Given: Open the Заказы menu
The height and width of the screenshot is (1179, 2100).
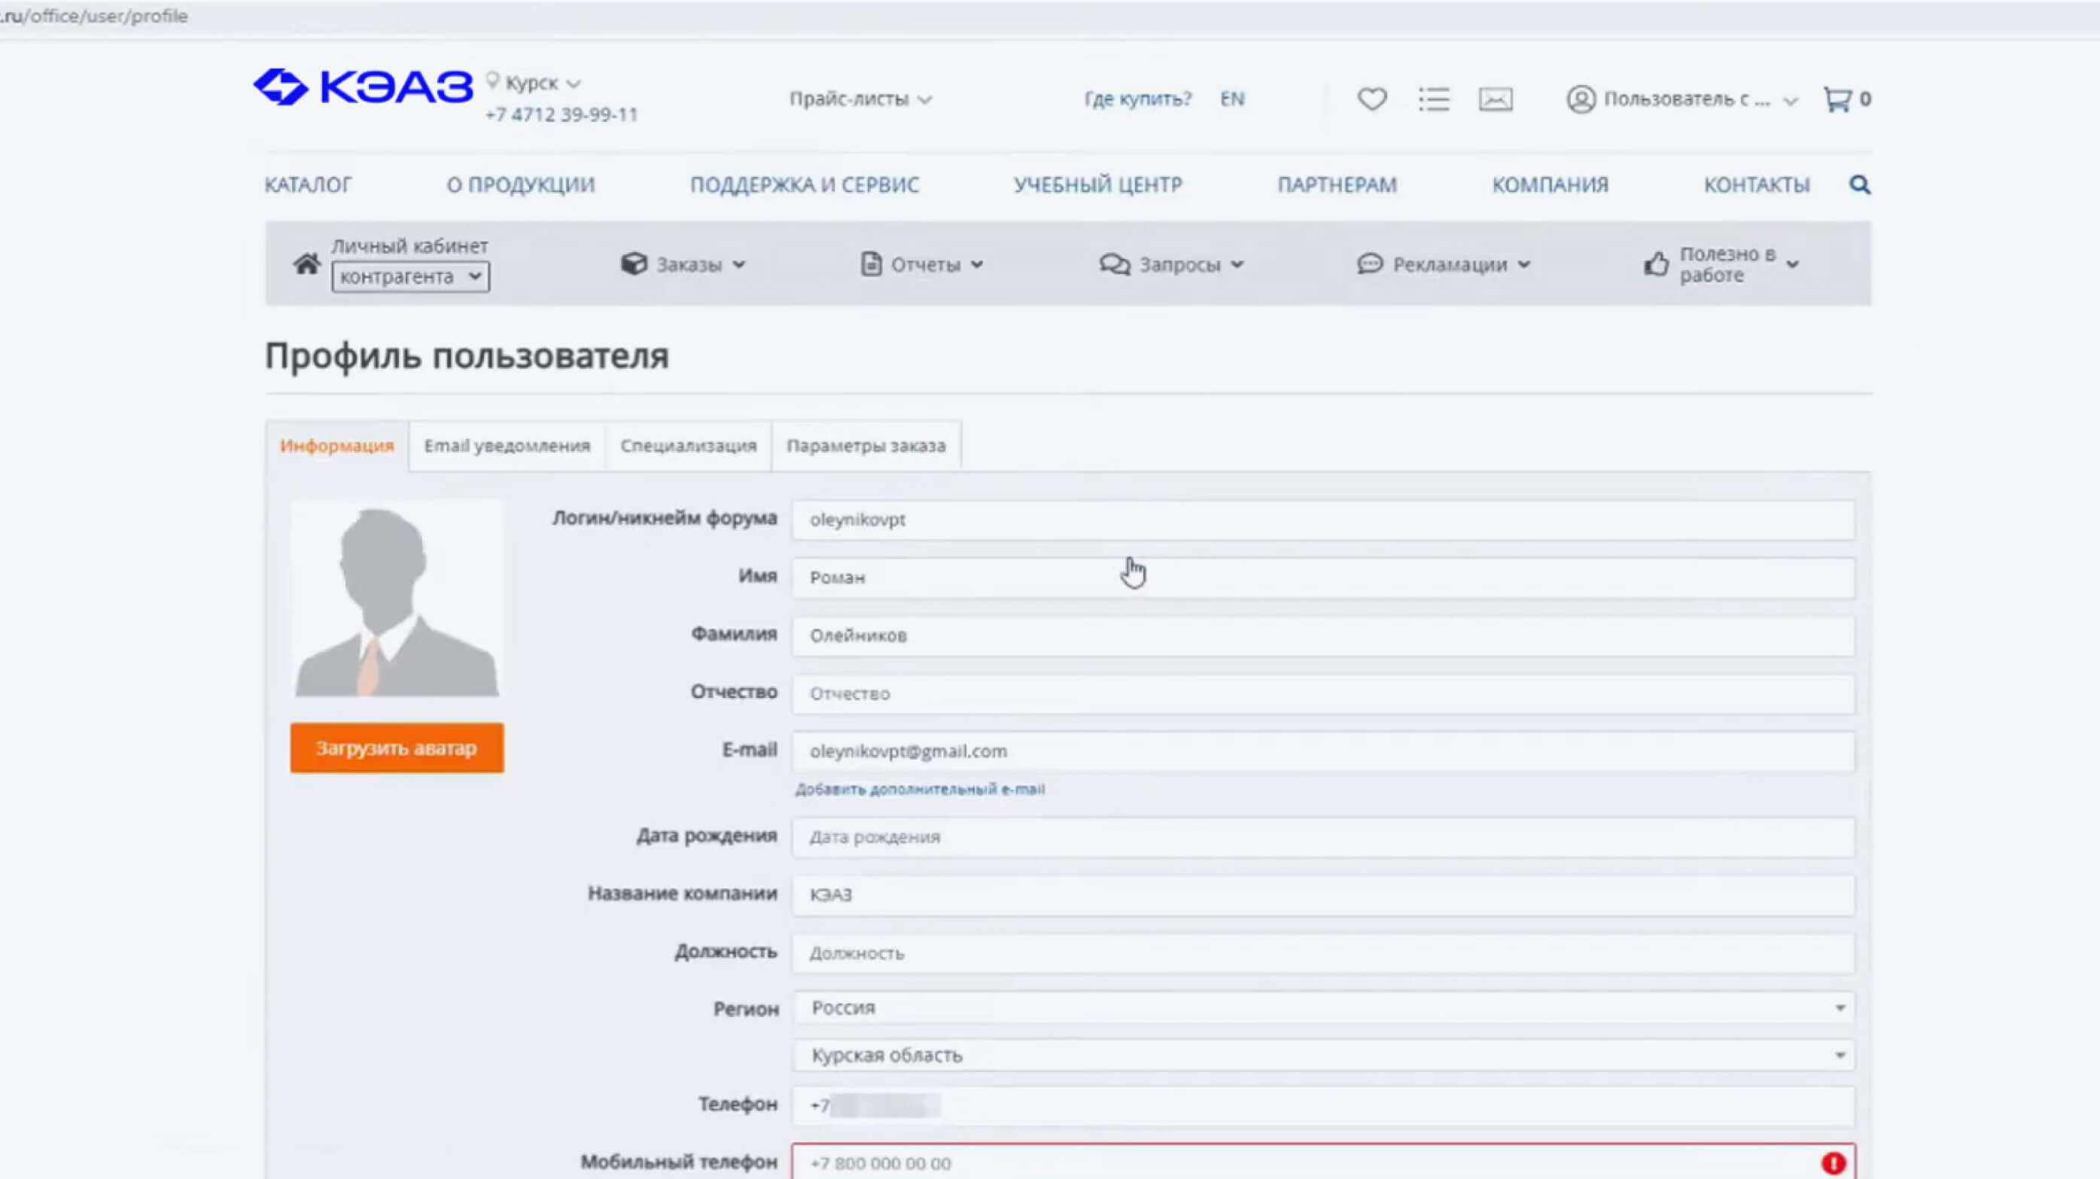Looking at the screenshot, I should pos(683,265).
